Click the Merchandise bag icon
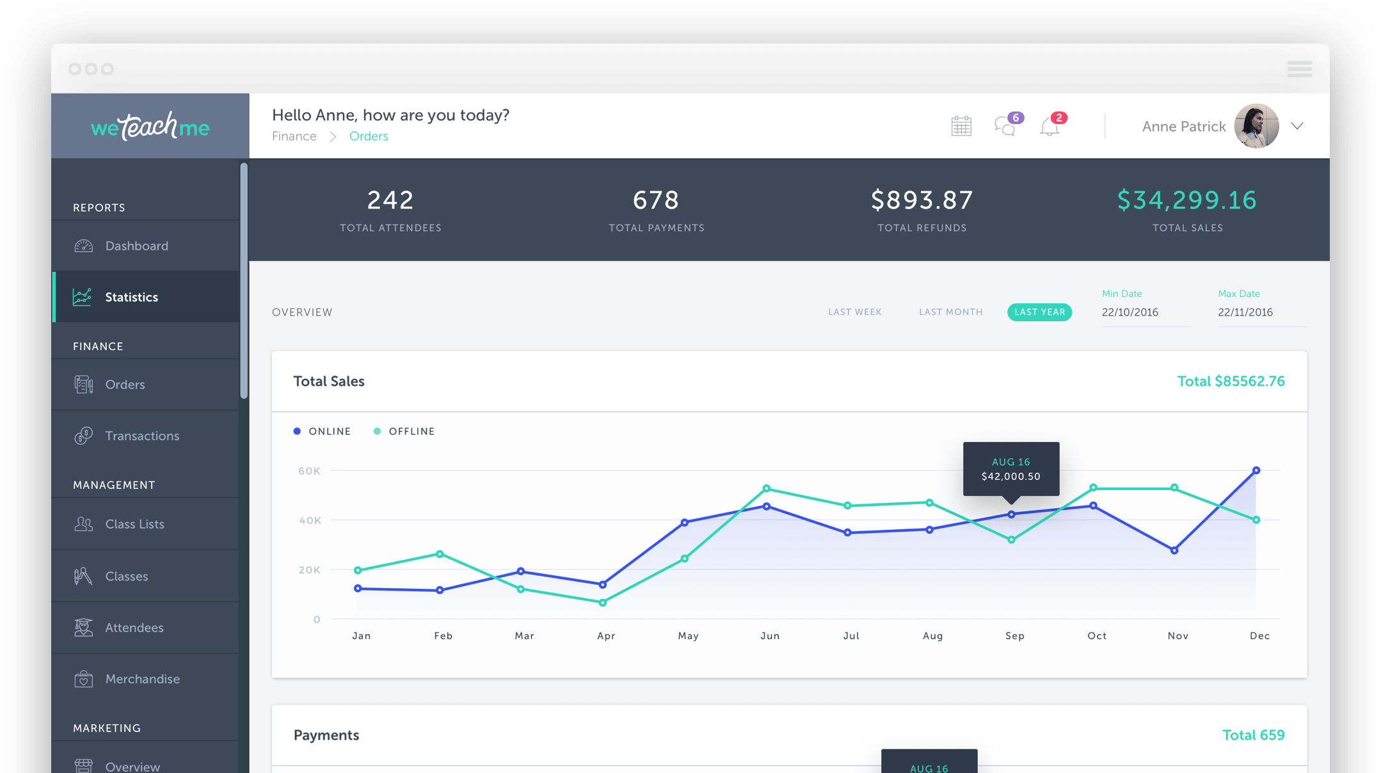Screen dimensions: 1381x773 [x=83, y=679]
